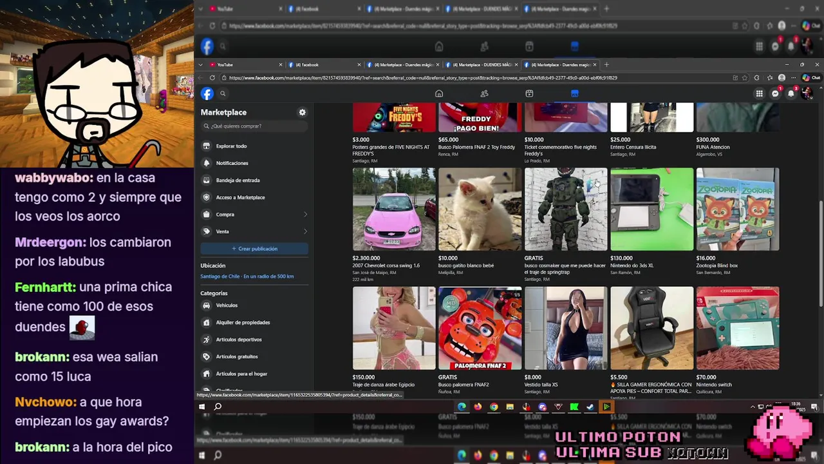Open Messenger icon in front window header

click(775, 94)
